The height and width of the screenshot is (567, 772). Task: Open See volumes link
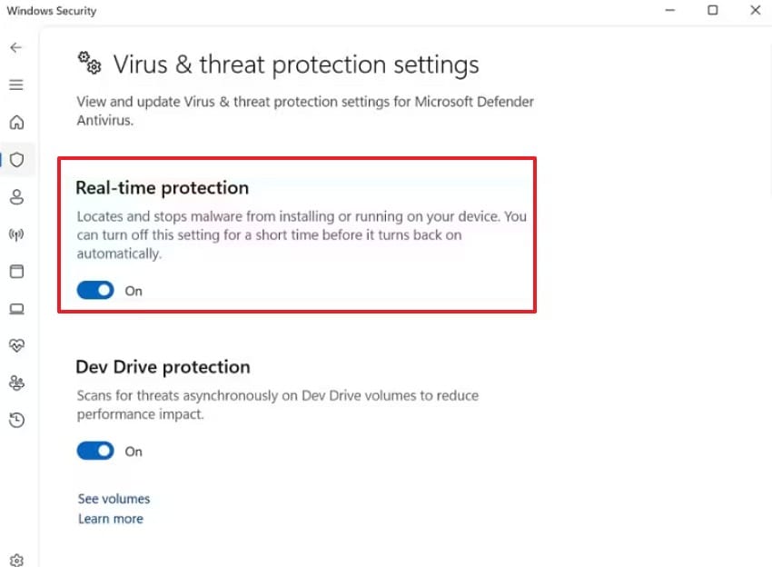[113, 498]
